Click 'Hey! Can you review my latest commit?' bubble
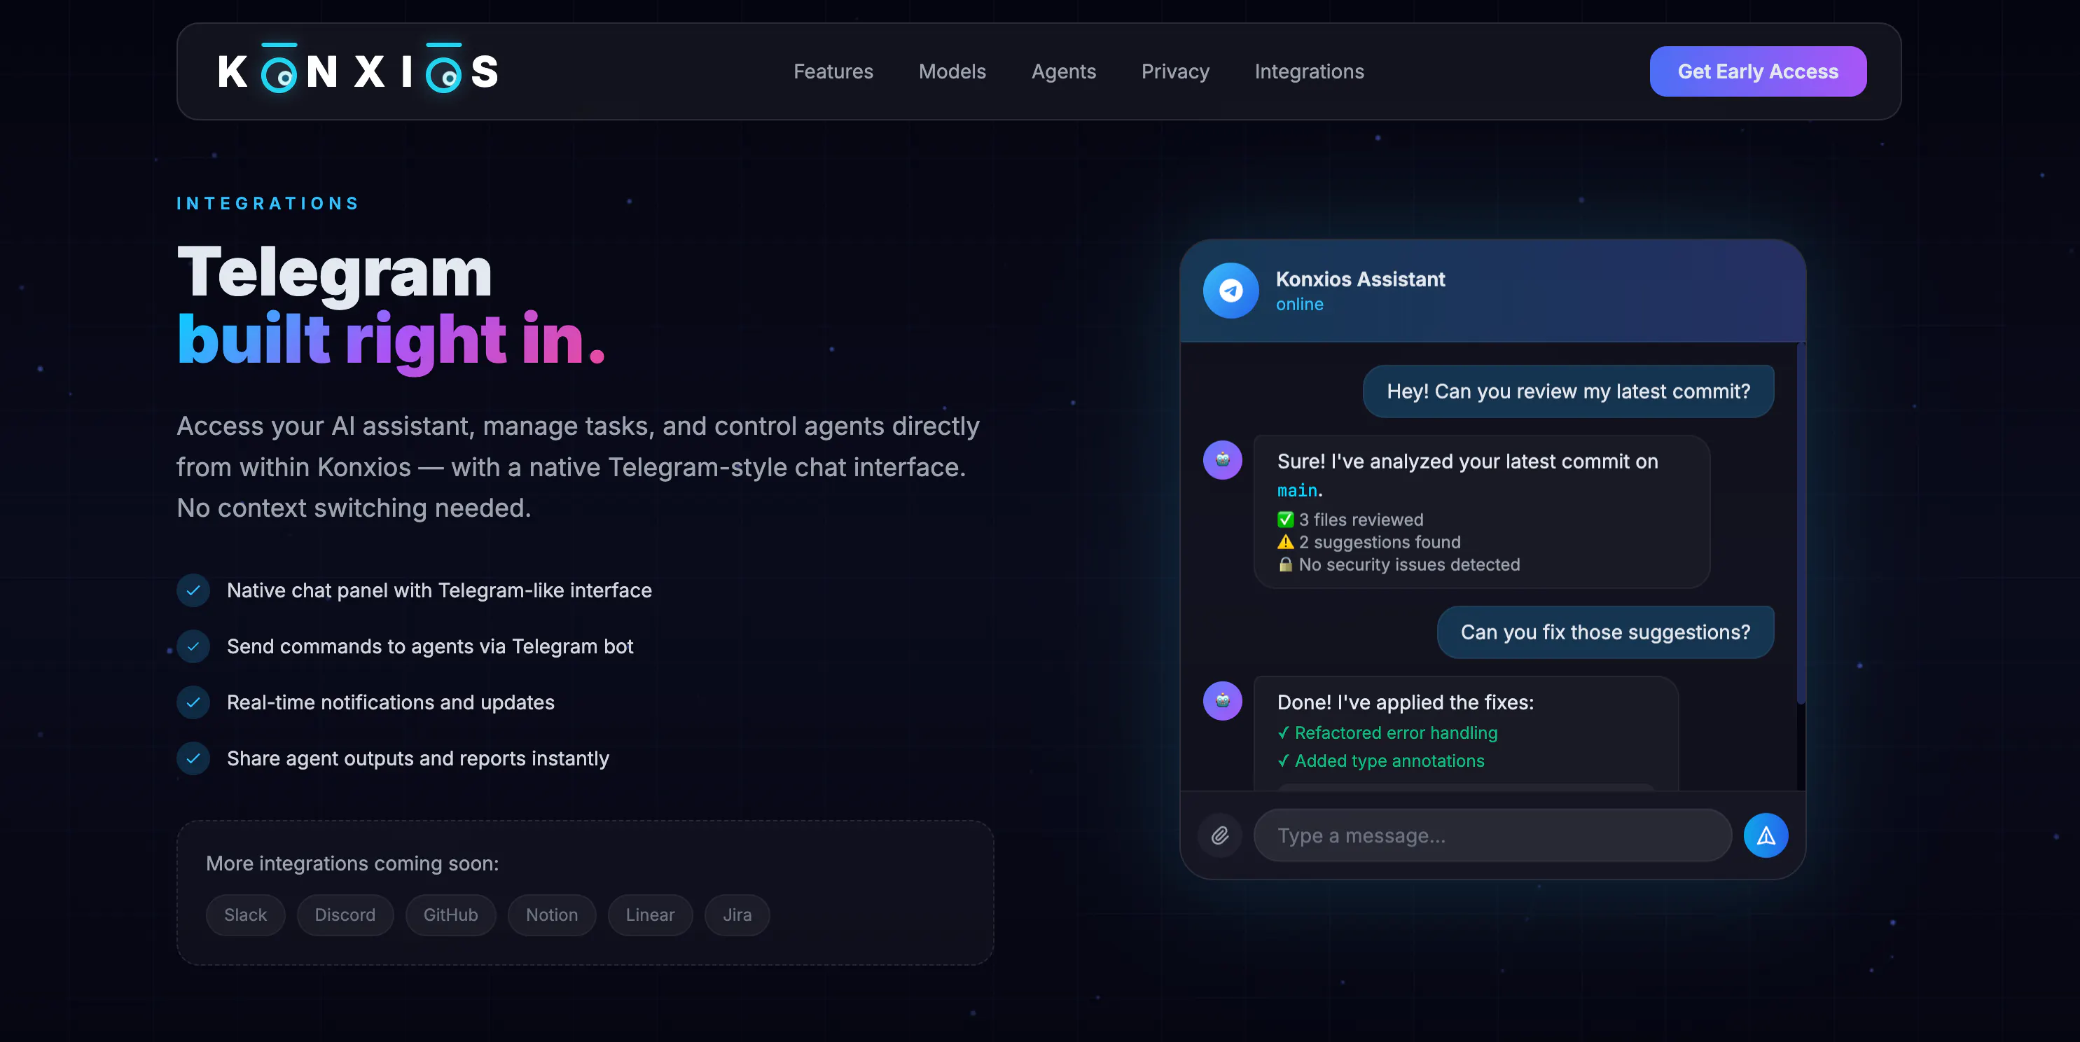Screen dimensions: 2080x1042 1568,391
